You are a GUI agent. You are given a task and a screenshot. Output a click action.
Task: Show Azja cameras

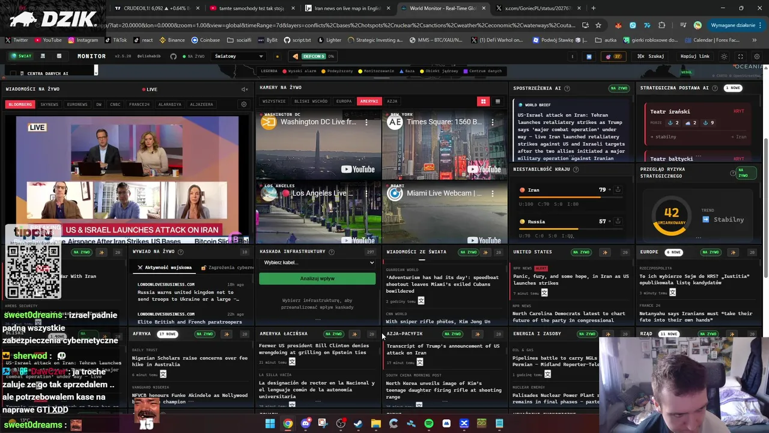click(x=392, y=101)
